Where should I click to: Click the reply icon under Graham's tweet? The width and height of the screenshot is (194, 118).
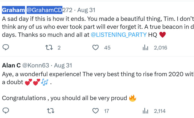point(6,47)
